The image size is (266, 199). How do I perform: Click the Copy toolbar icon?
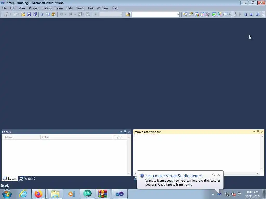pos(48,15)
